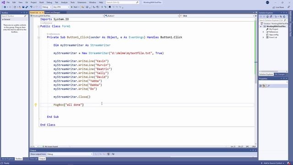Open the Any CPU platform dropdown

click(x=61, y=7)
